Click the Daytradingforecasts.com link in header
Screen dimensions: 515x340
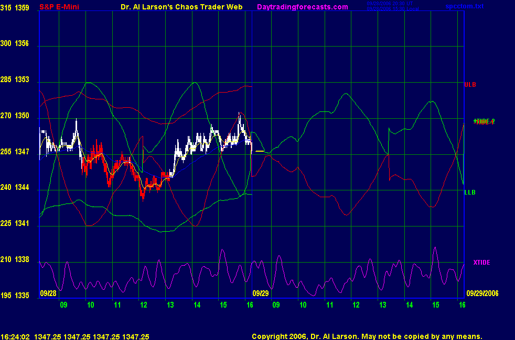click(x=302, y=7)
